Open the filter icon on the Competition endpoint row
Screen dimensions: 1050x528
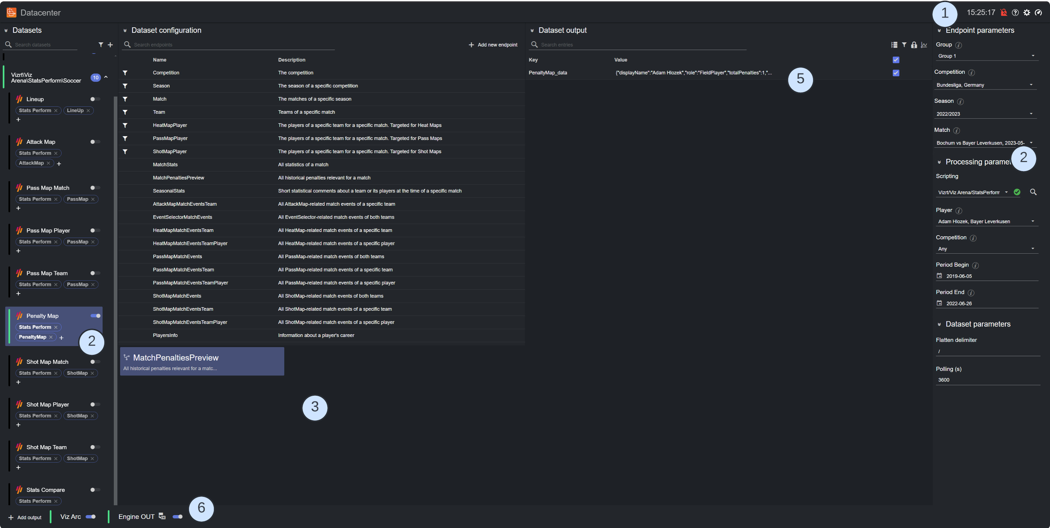[125, 72]
